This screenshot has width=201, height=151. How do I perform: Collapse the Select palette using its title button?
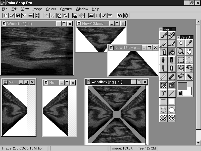pos(179,37)
